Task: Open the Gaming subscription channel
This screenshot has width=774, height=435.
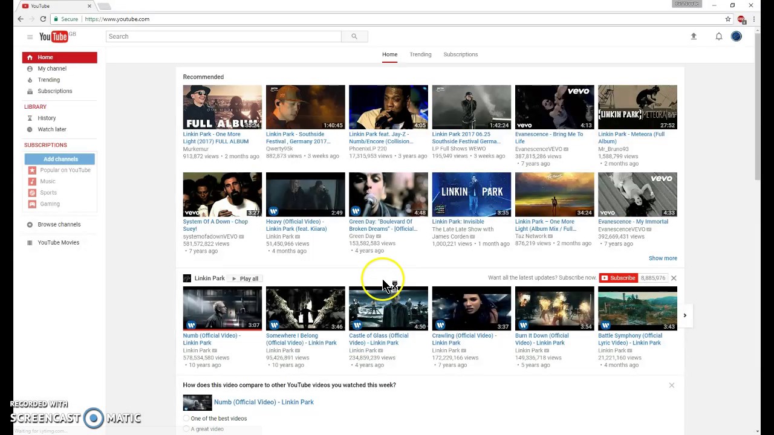Action: click(x=50, y=204)
